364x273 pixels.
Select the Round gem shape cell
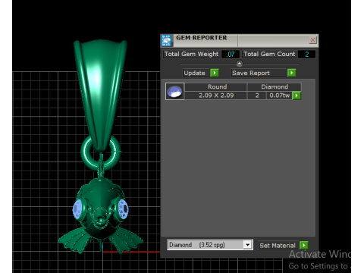(216, 87)
